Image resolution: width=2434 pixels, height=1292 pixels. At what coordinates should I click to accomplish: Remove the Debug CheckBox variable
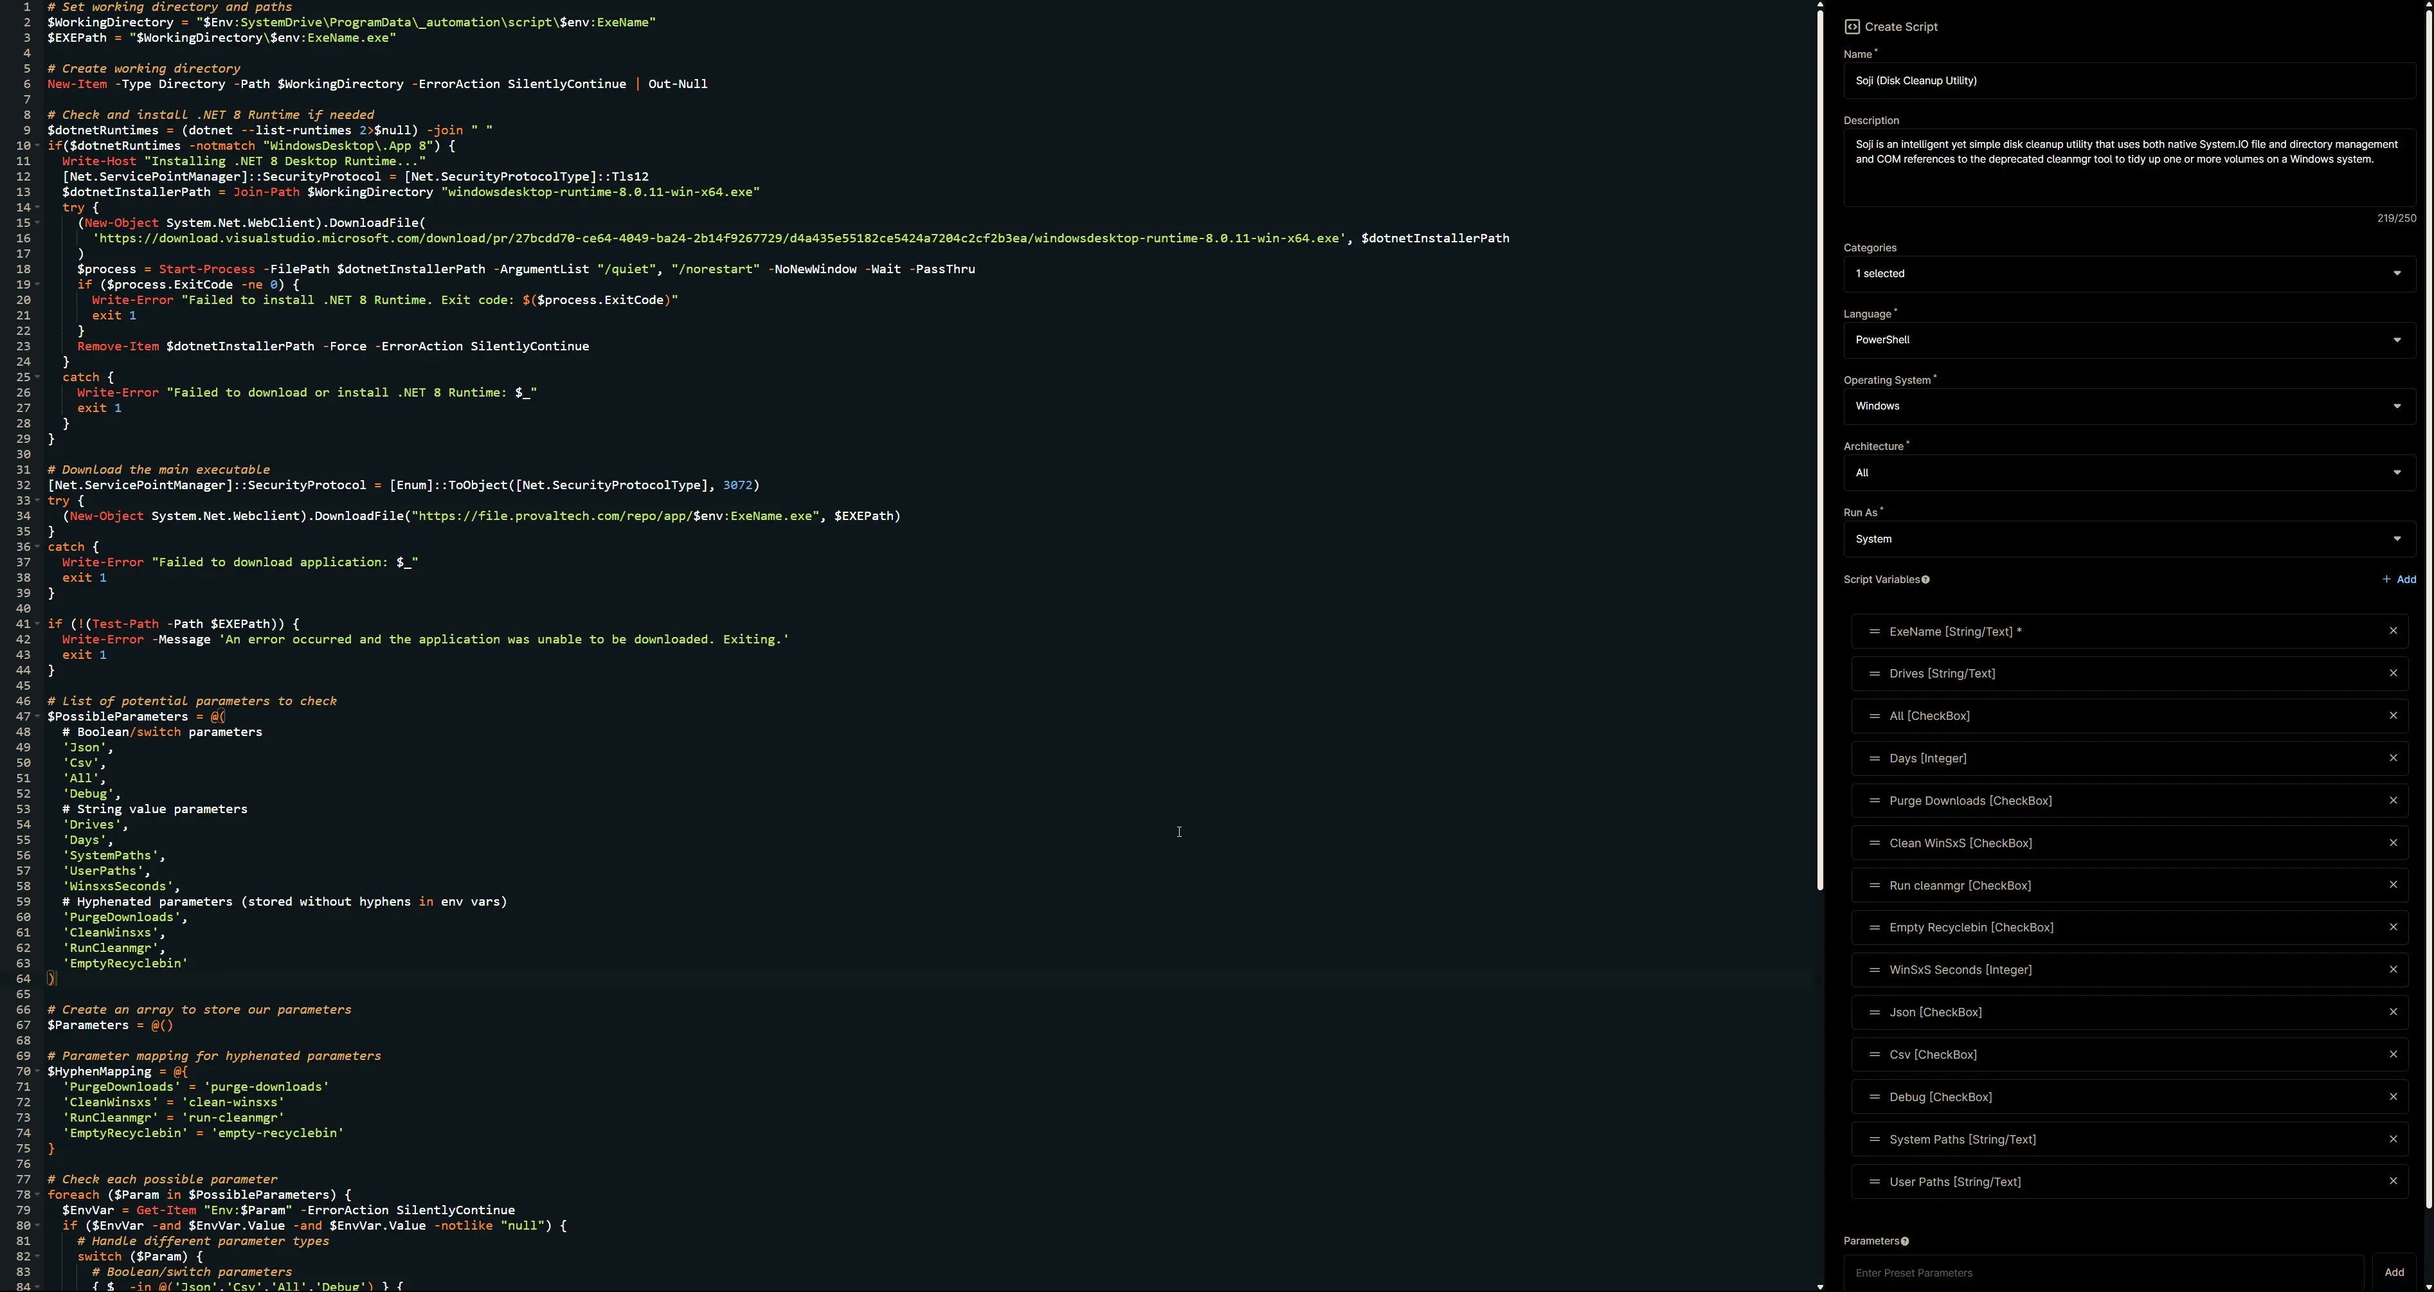pos(2392,1097)
